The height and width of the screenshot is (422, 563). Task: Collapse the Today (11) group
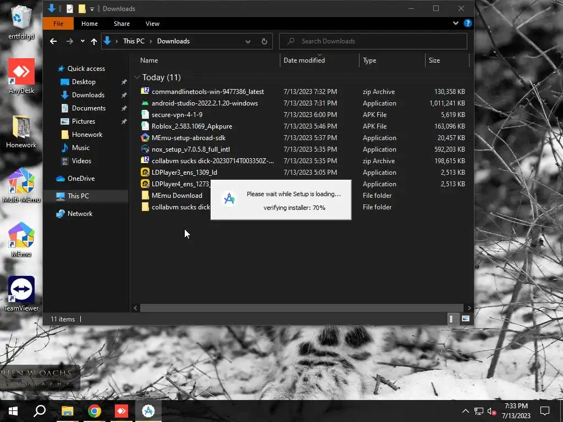point(137,77)
